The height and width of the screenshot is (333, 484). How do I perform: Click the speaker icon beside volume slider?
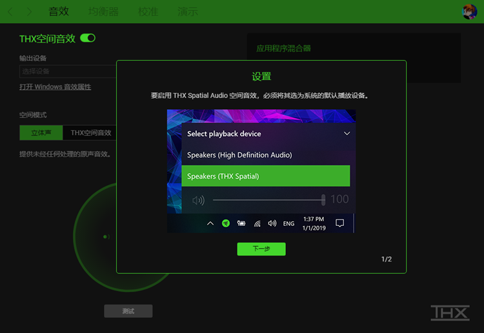point(199,200)
